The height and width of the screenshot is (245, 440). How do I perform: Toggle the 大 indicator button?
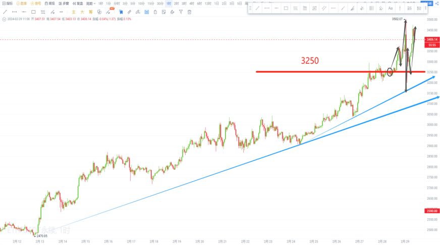pos(82,12)
